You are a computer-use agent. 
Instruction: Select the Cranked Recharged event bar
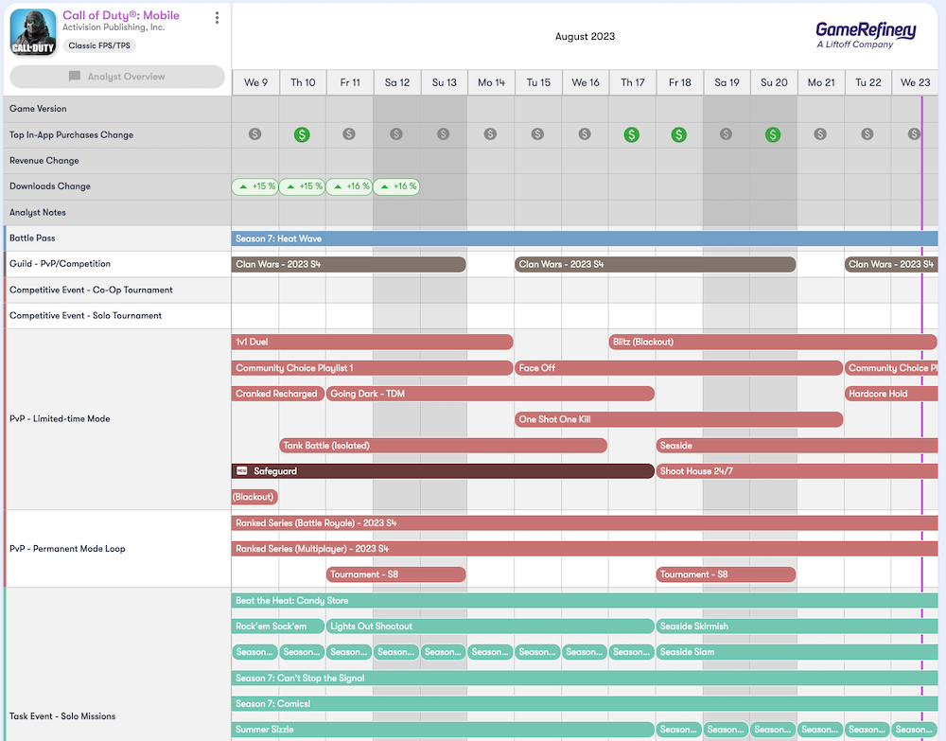click(x=278, y=394)
